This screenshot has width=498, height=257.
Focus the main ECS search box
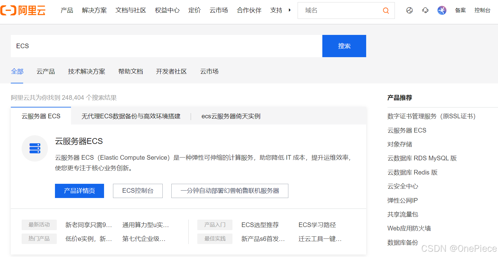pos(166,46)
